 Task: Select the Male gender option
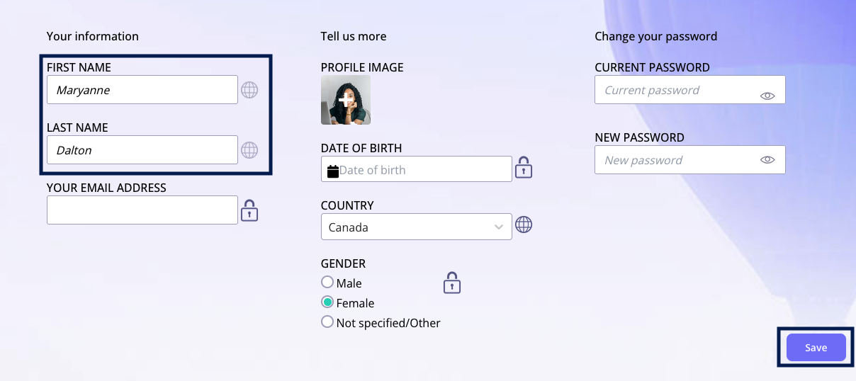(327, 282)
